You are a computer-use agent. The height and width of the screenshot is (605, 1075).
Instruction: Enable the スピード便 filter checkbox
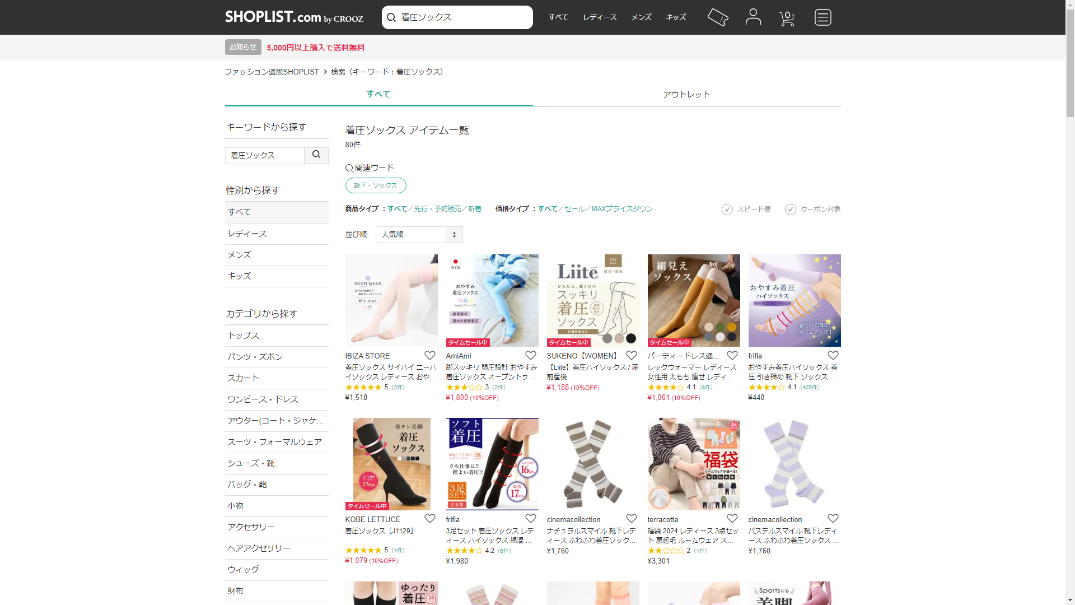click(727, 210)
